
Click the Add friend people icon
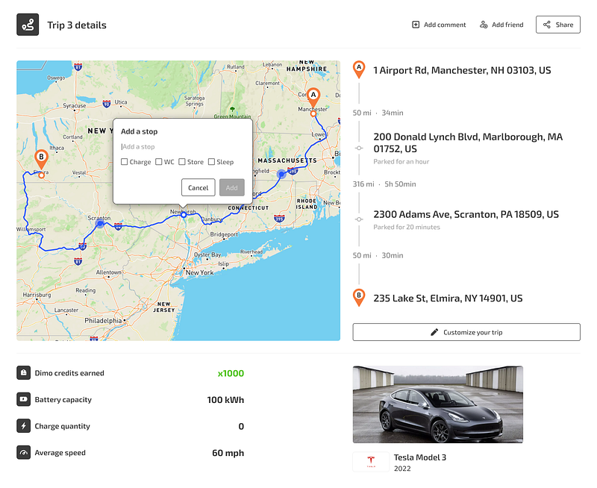[x=484, y=25]
